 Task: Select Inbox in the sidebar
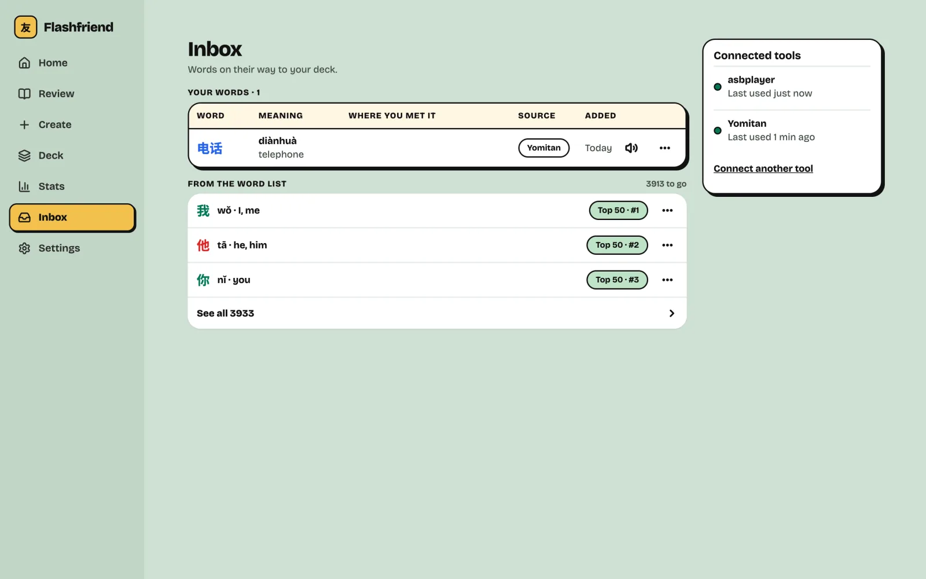coord(72,217)
